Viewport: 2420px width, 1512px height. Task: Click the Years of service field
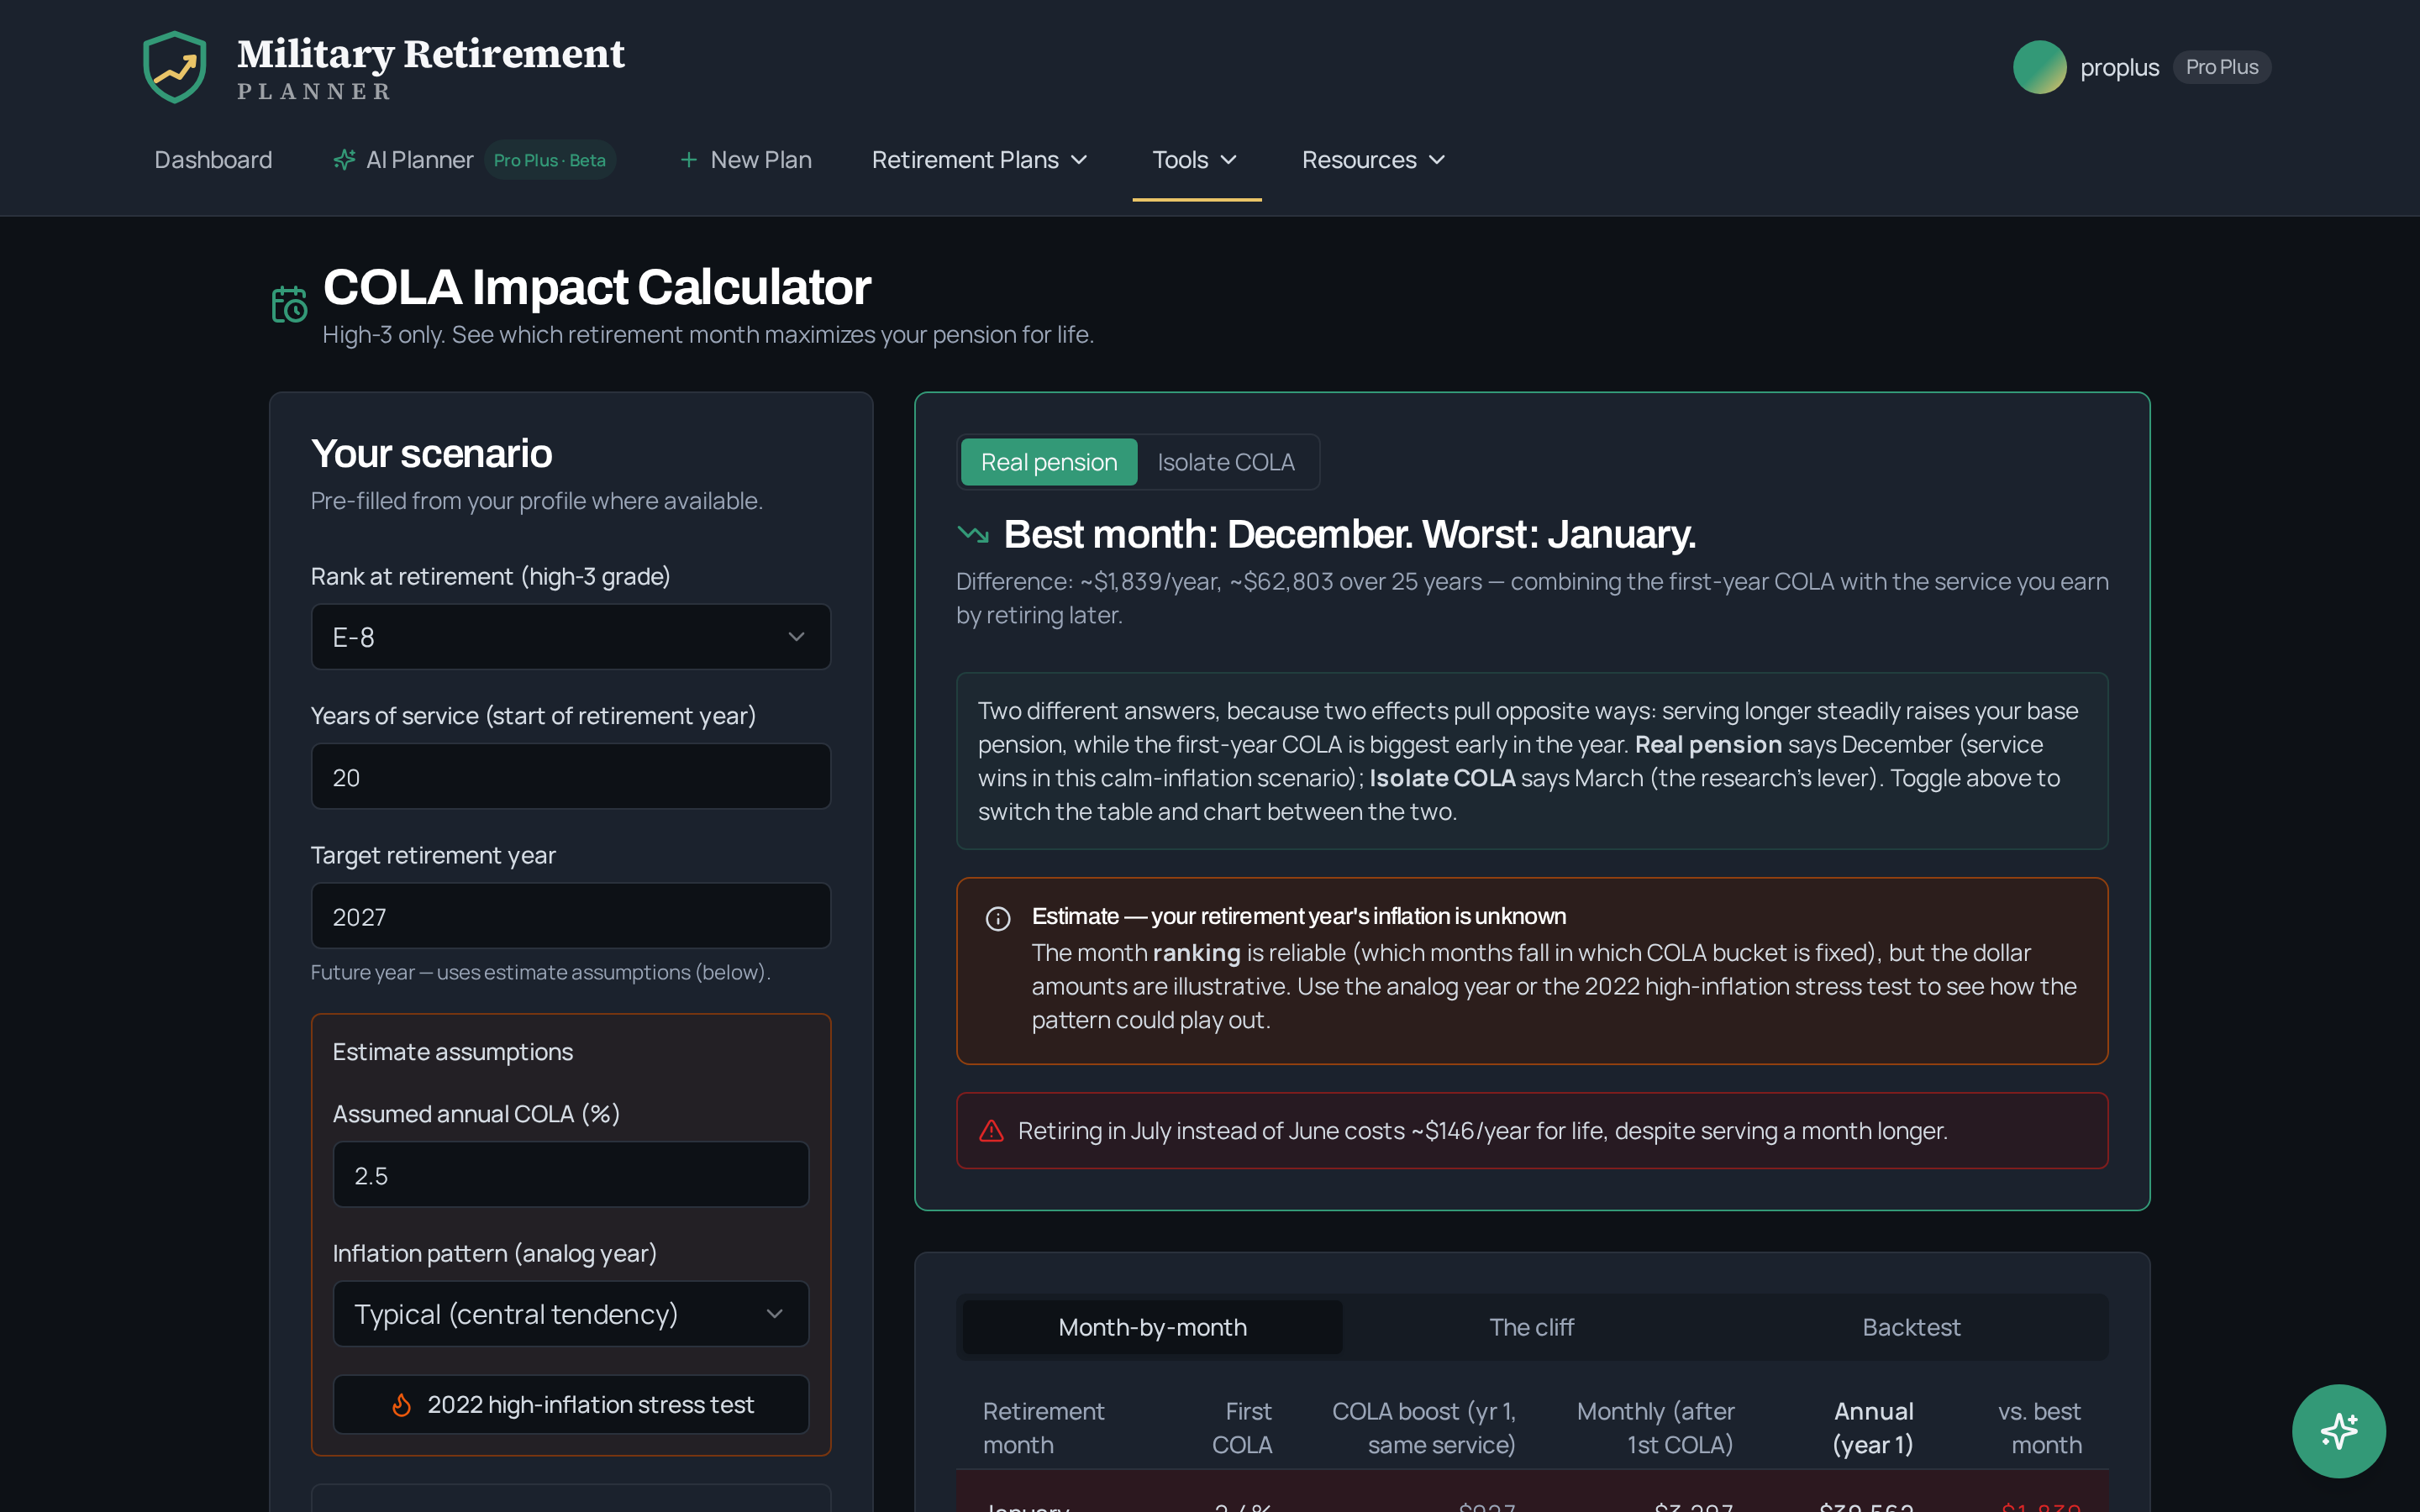click(x=571, y=777)
